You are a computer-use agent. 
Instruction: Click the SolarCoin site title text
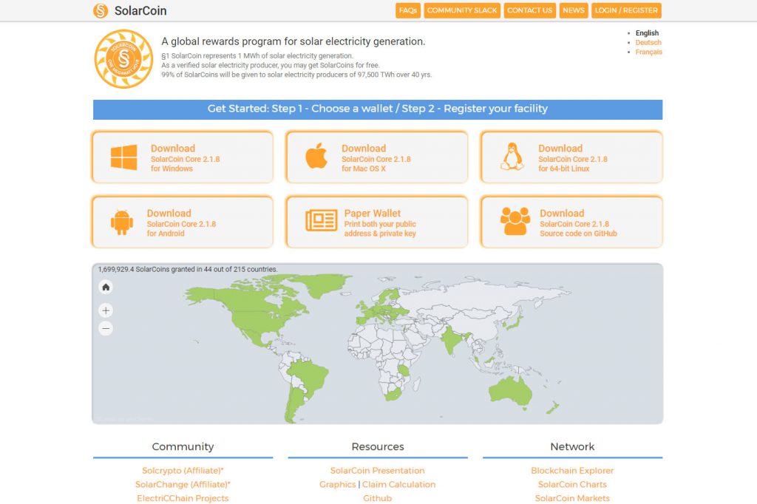coord(140,10)
